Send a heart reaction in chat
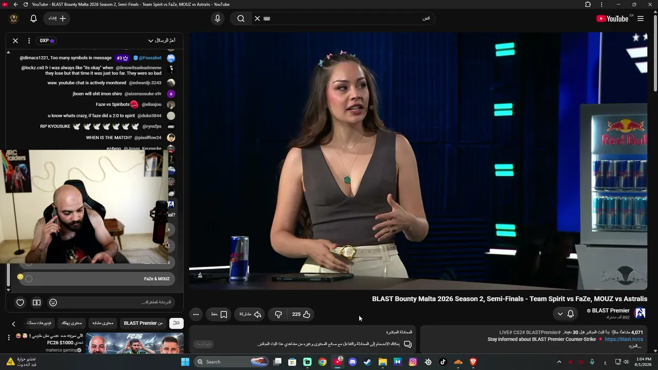The image size is (658, 370). tap(20, 303)
